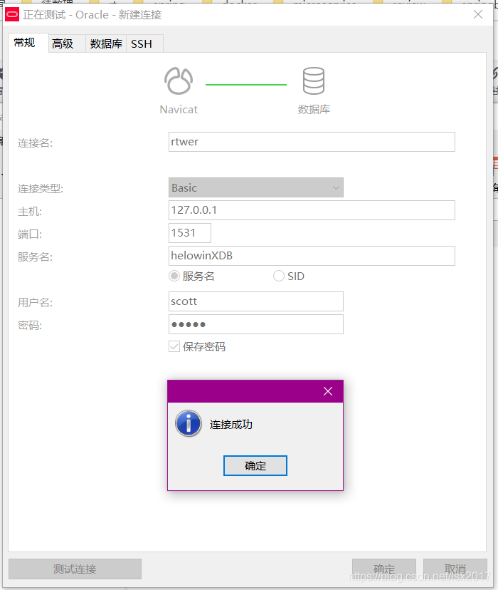Click the 连接名: label
This screenshot has height=590, width=498.
(36, 143)
